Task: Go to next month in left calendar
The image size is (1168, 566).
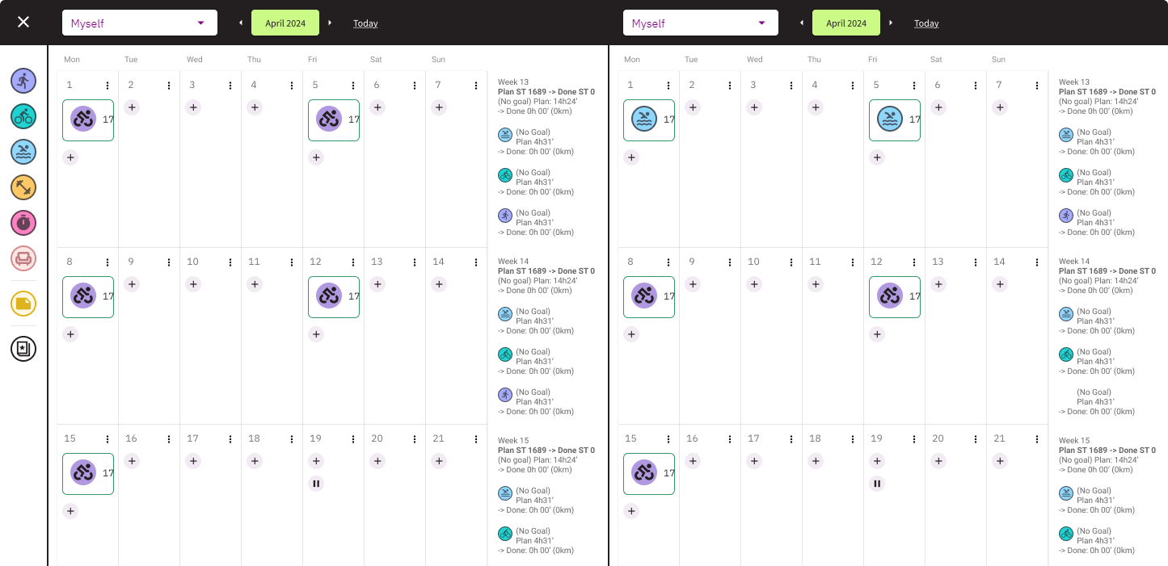Action: 330,23
